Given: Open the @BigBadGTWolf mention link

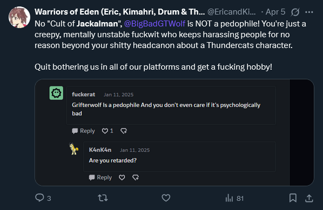Looking at the screenshot, I should [154, 24].
